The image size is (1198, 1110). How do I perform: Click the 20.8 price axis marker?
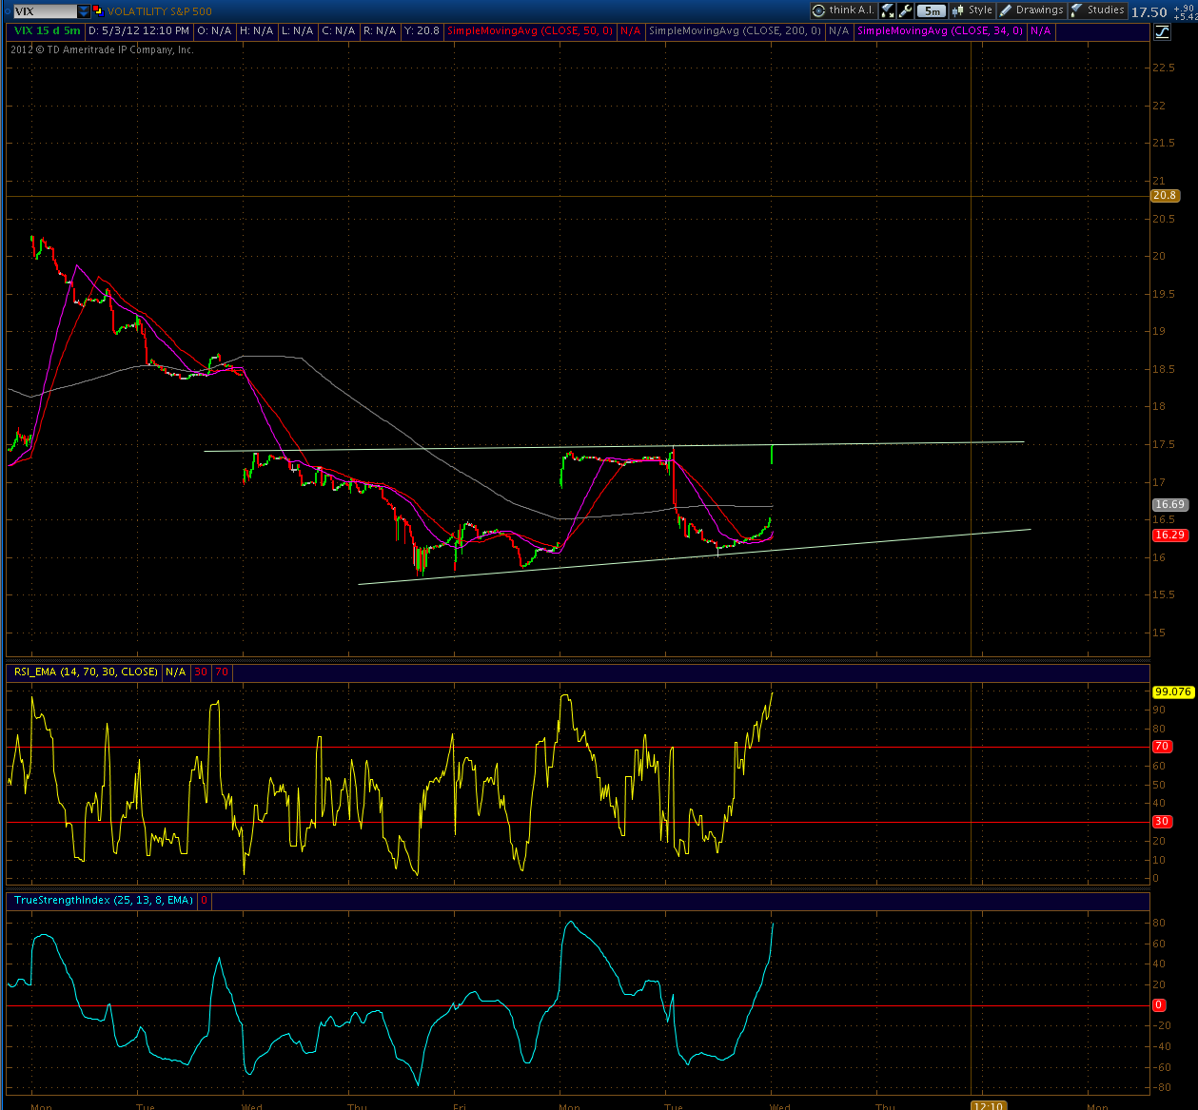coord(1165,196)
